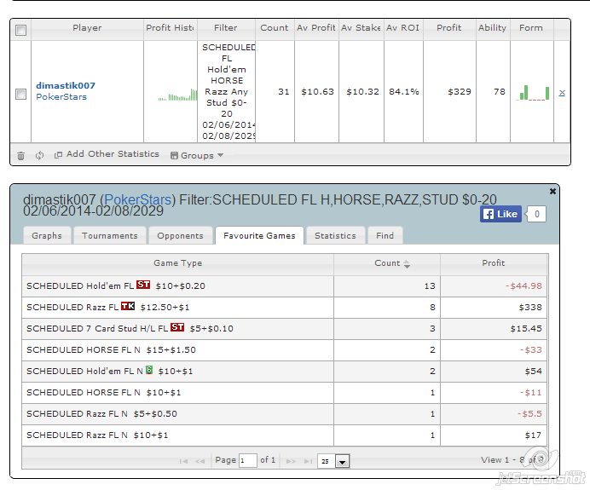Go to first page arrow icon
The width and height of the screenshot is (590, 490).
pyautogui.click(x=183, y=461)
